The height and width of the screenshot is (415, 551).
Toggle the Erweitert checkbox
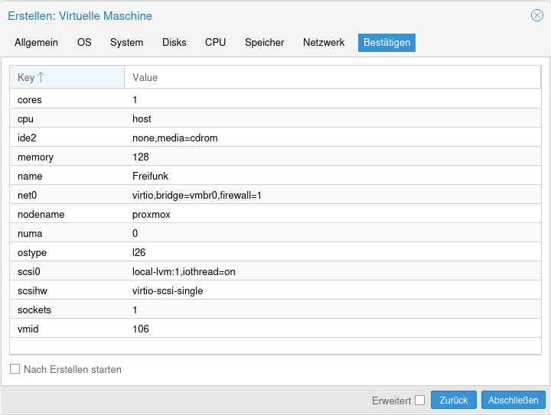point(419,400)
